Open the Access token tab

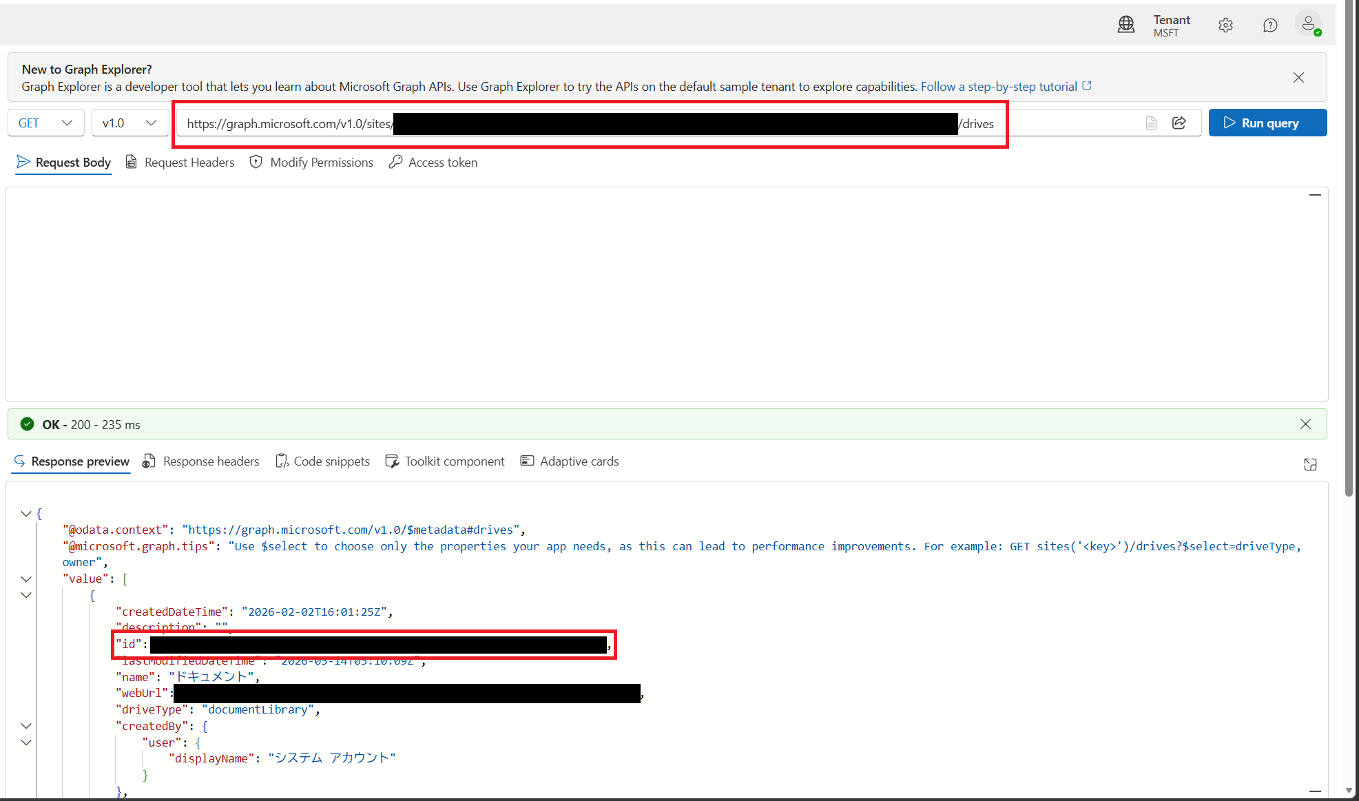433,163
